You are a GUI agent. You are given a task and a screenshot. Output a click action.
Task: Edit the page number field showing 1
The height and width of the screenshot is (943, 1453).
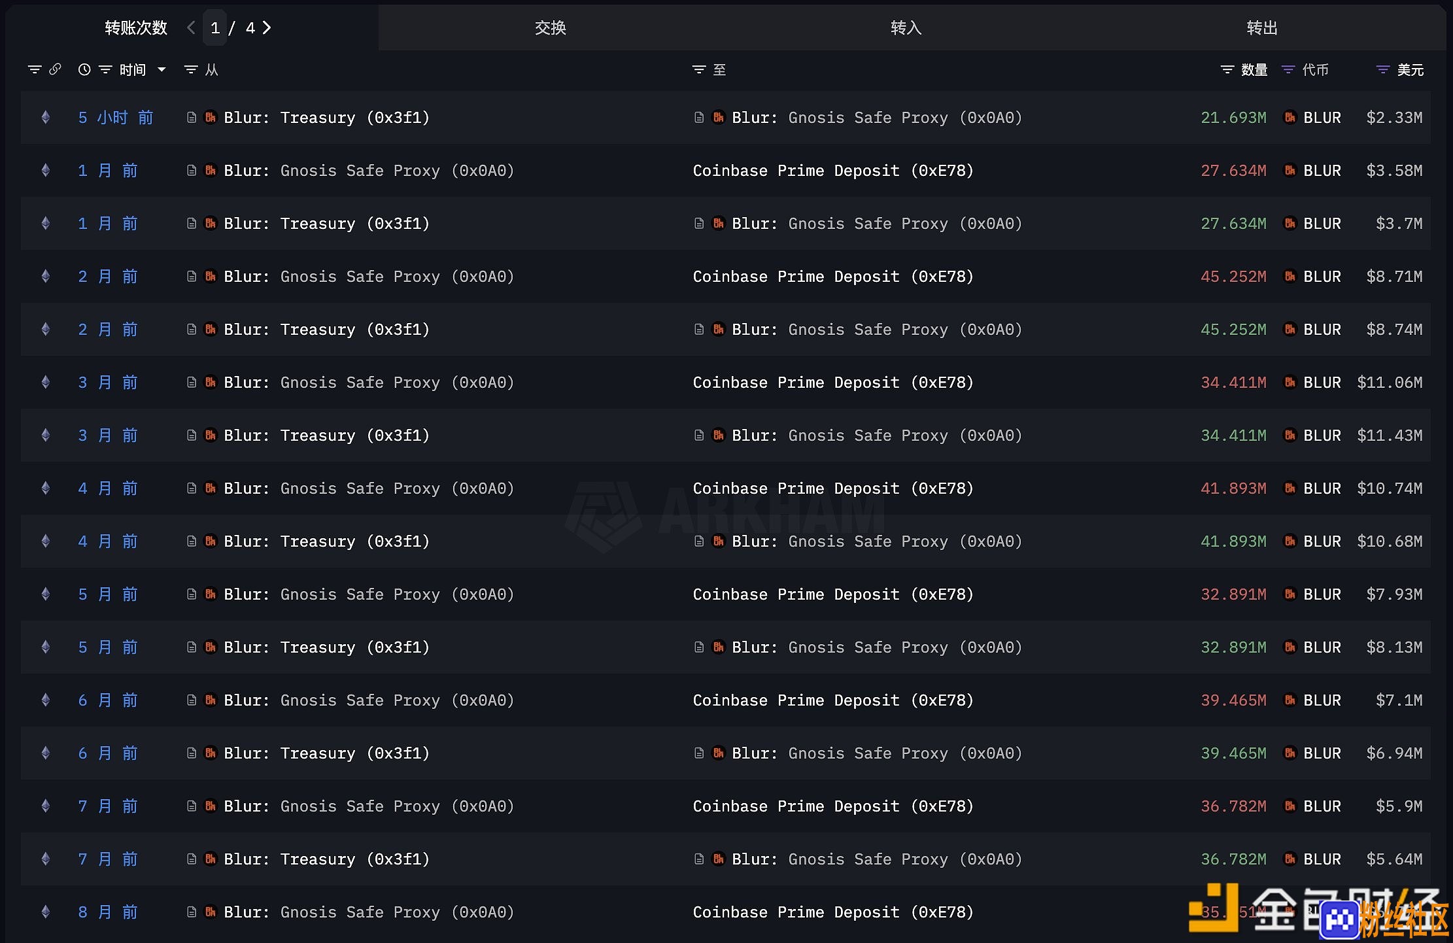click(214, 27)
